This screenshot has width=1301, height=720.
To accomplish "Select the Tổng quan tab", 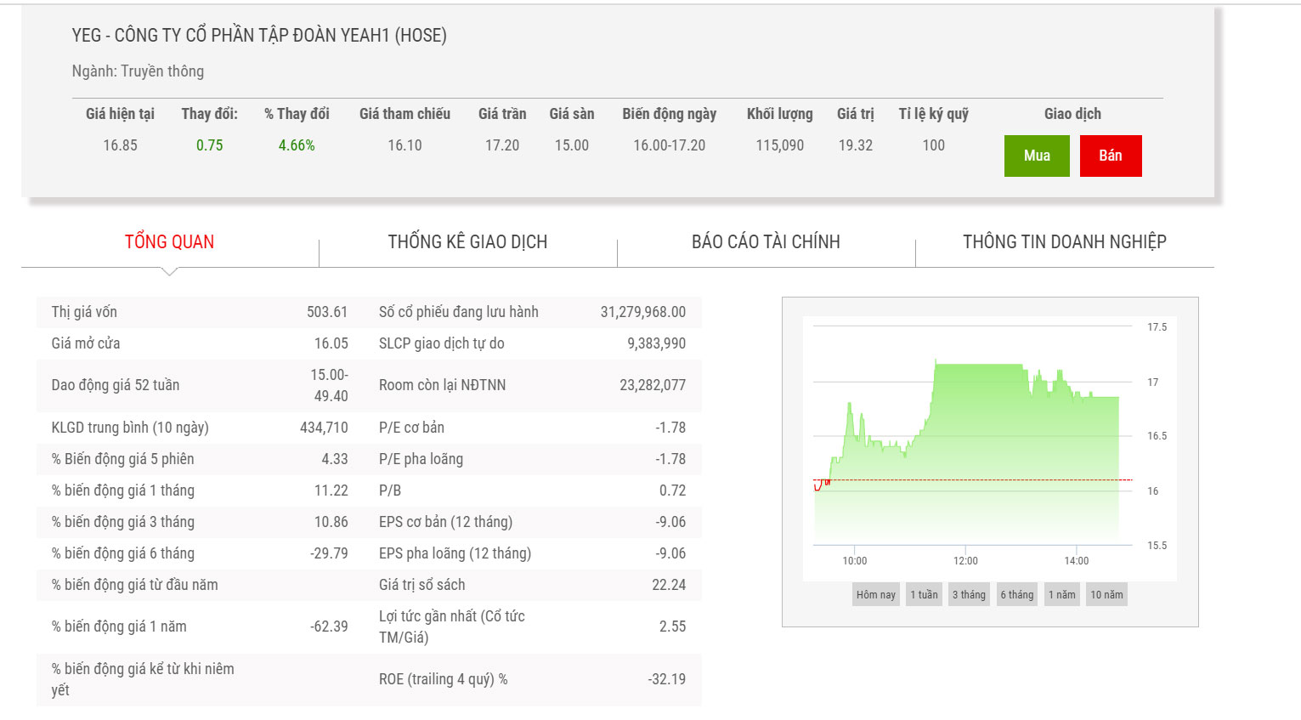I will pyautogui.click(x=169, y=242).
